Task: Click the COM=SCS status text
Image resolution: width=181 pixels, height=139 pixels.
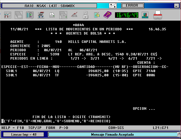Action: click(x=116, y=128)
